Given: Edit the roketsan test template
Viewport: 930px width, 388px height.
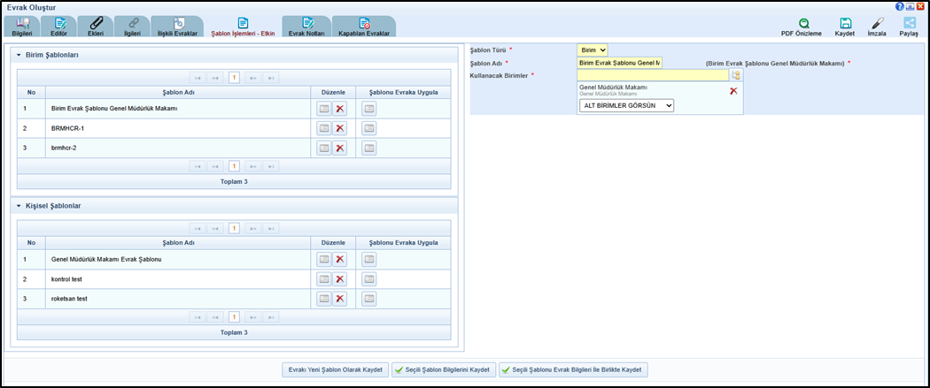Looking at the screenshot, I should (324, 298).
